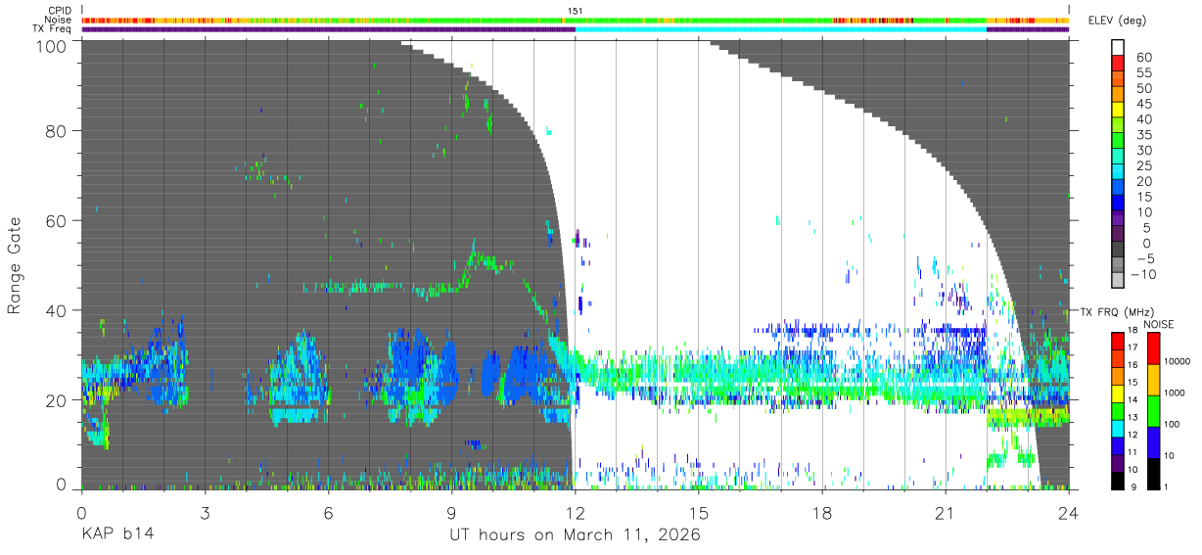Click the 20 tick on Range Gate axis
Image resolution: width=1202 pixels, height=555 pixels.
click(x=56, y=400)
